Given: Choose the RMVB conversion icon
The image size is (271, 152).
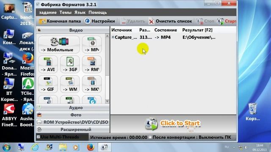Looking at the screenshot, I should (92, 64).
